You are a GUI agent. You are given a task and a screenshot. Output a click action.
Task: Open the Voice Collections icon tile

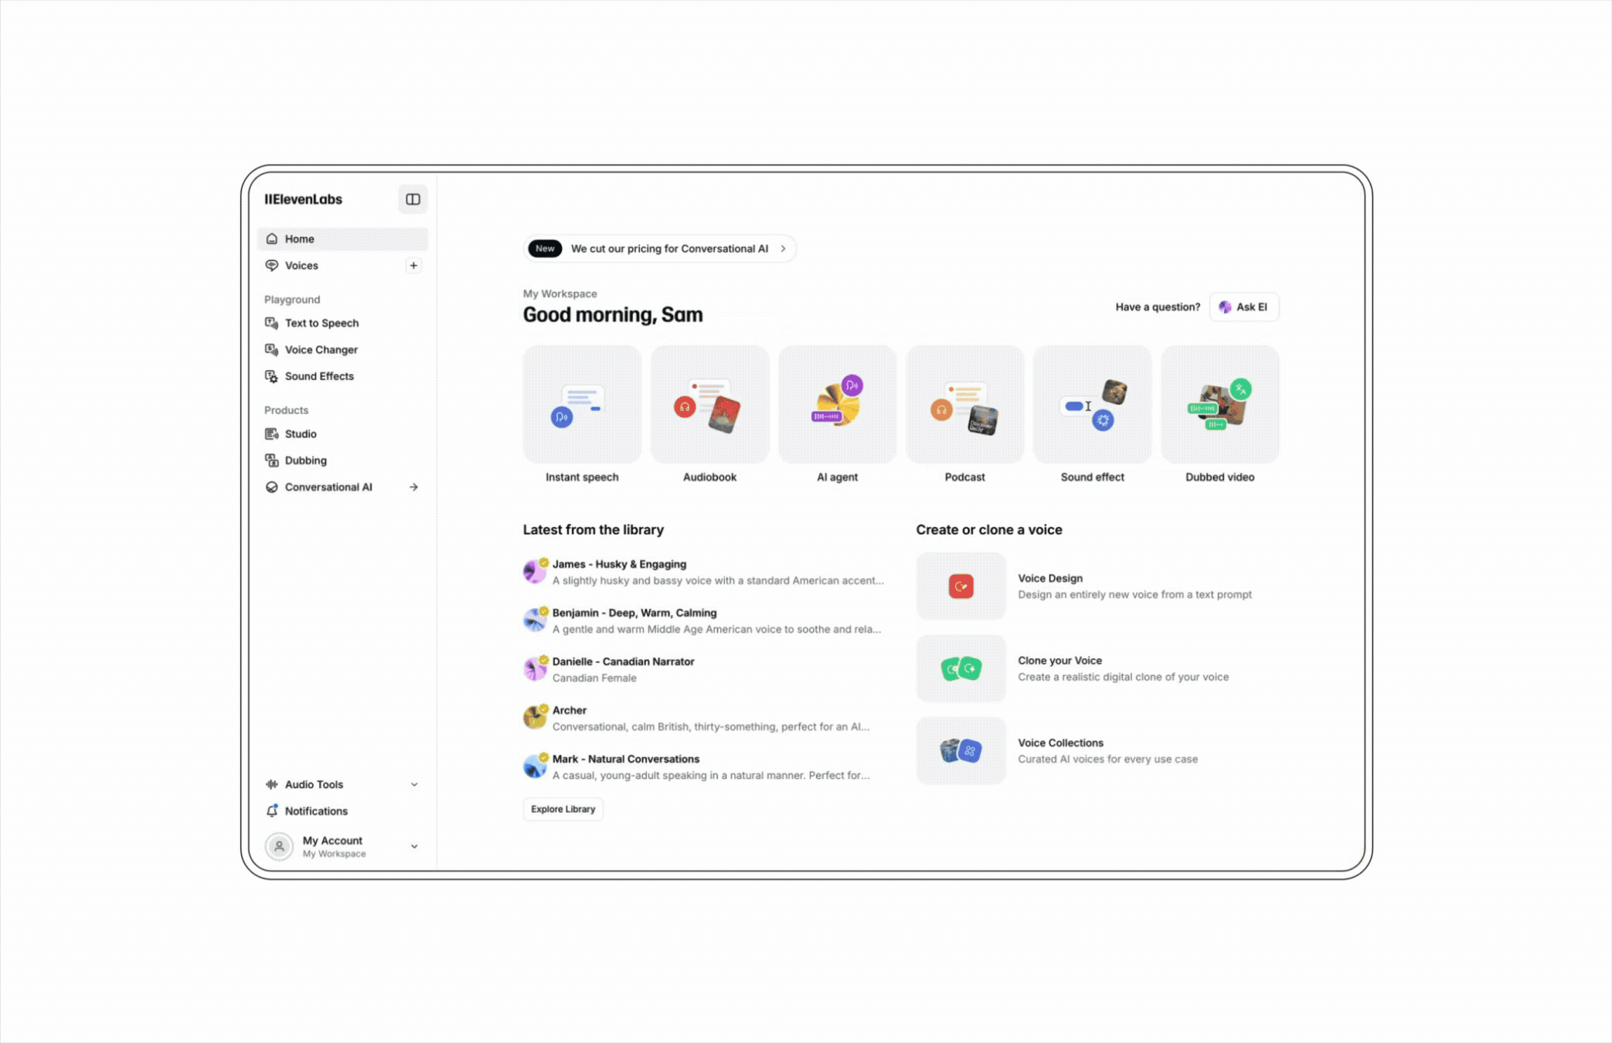pos(961,750)
